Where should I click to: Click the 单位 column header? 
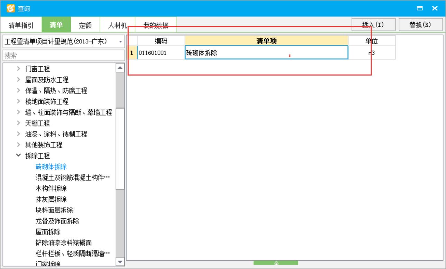tap(372, 41)
